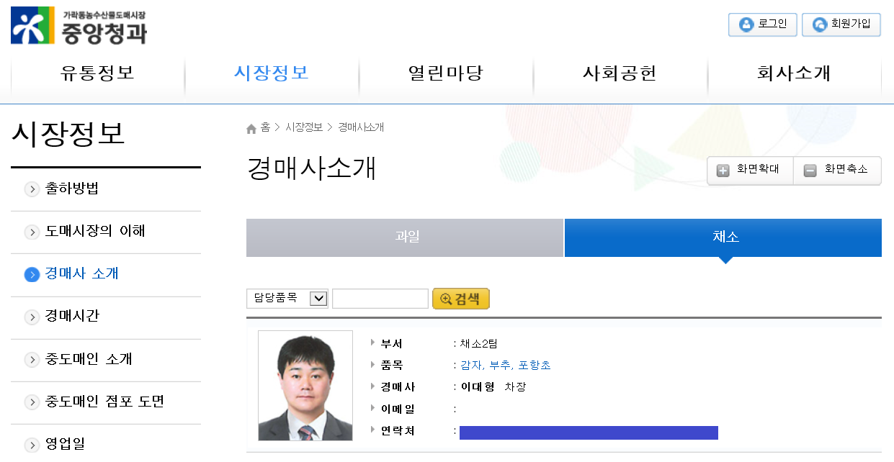Click the name 이대형
The image size is (894, 462).
478,387
